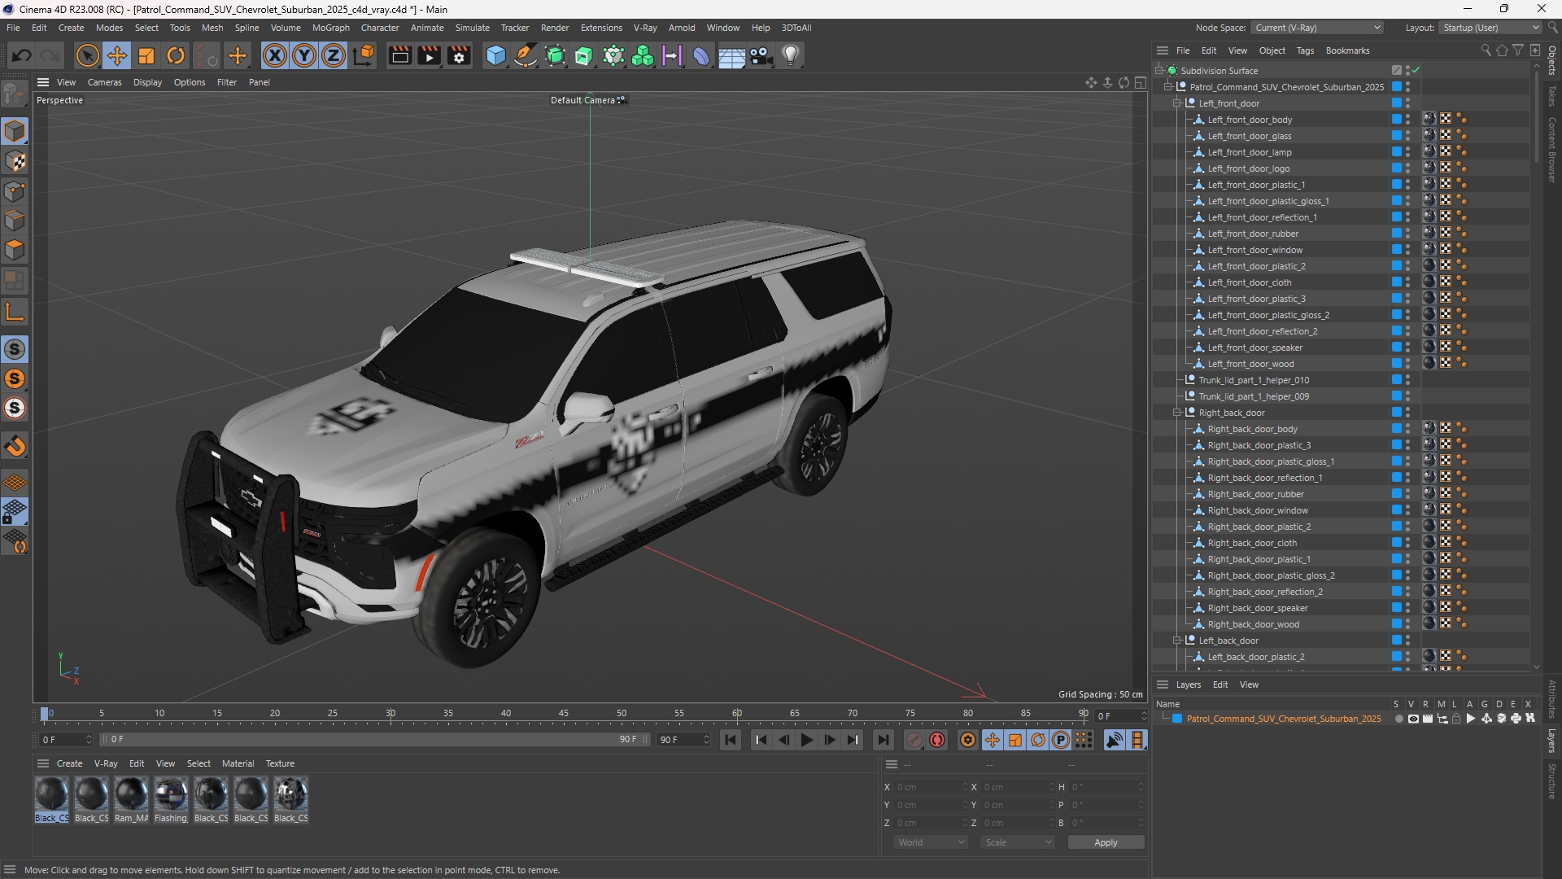Viewport: 1562px width, 879px height.
Task: Go to end of animation
Action: coord(883,740)
